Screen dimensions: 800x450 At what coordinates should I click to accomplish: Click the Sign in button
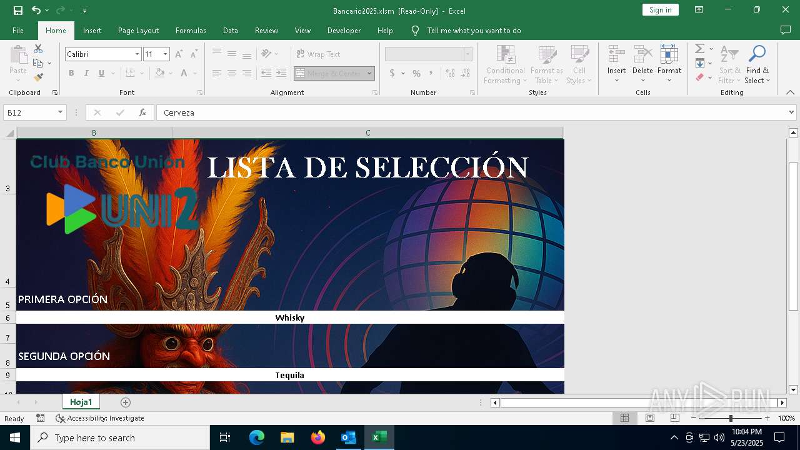point(661,10)
